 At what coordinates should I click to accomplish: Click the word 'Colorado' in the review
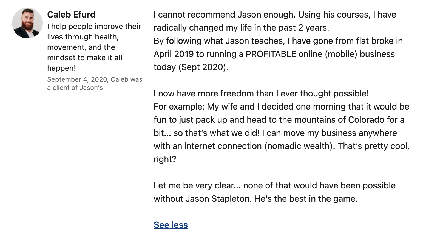point(367,120)
